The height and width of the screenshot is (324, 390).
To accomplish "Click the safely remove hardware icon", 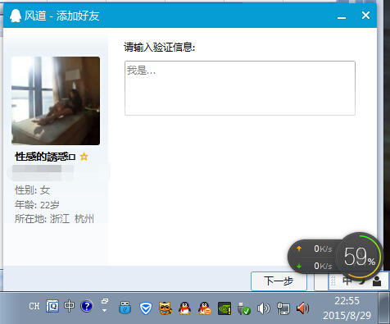I will 244,308.
